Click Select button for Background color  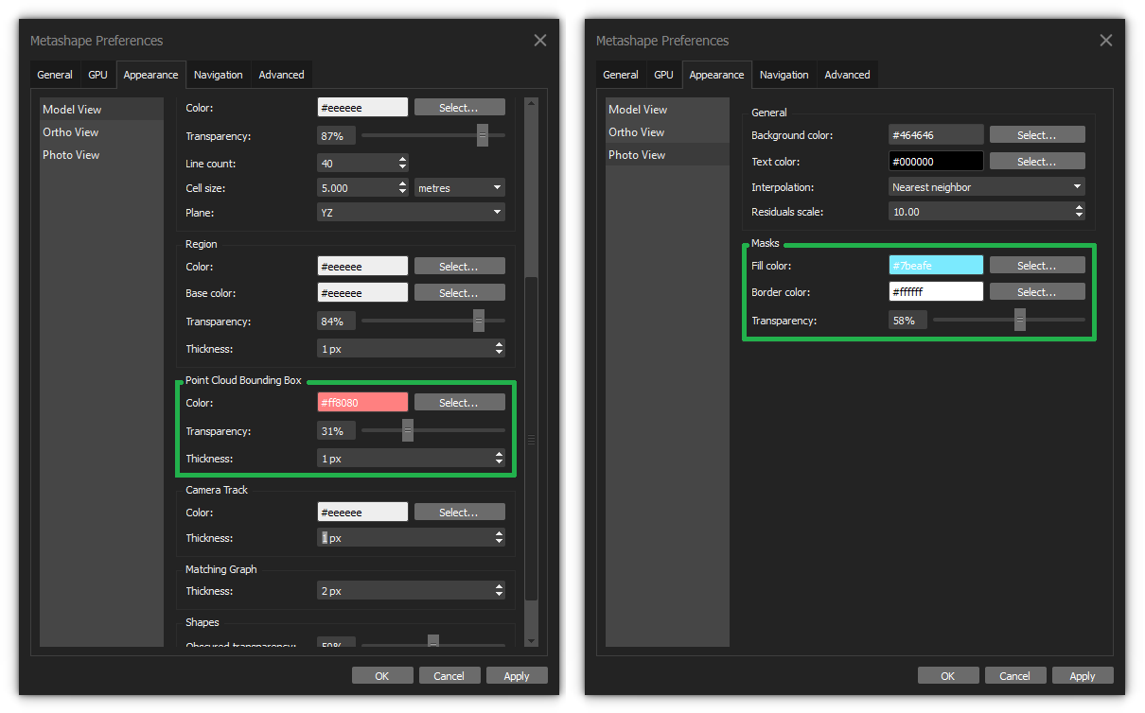point(1037,135)
